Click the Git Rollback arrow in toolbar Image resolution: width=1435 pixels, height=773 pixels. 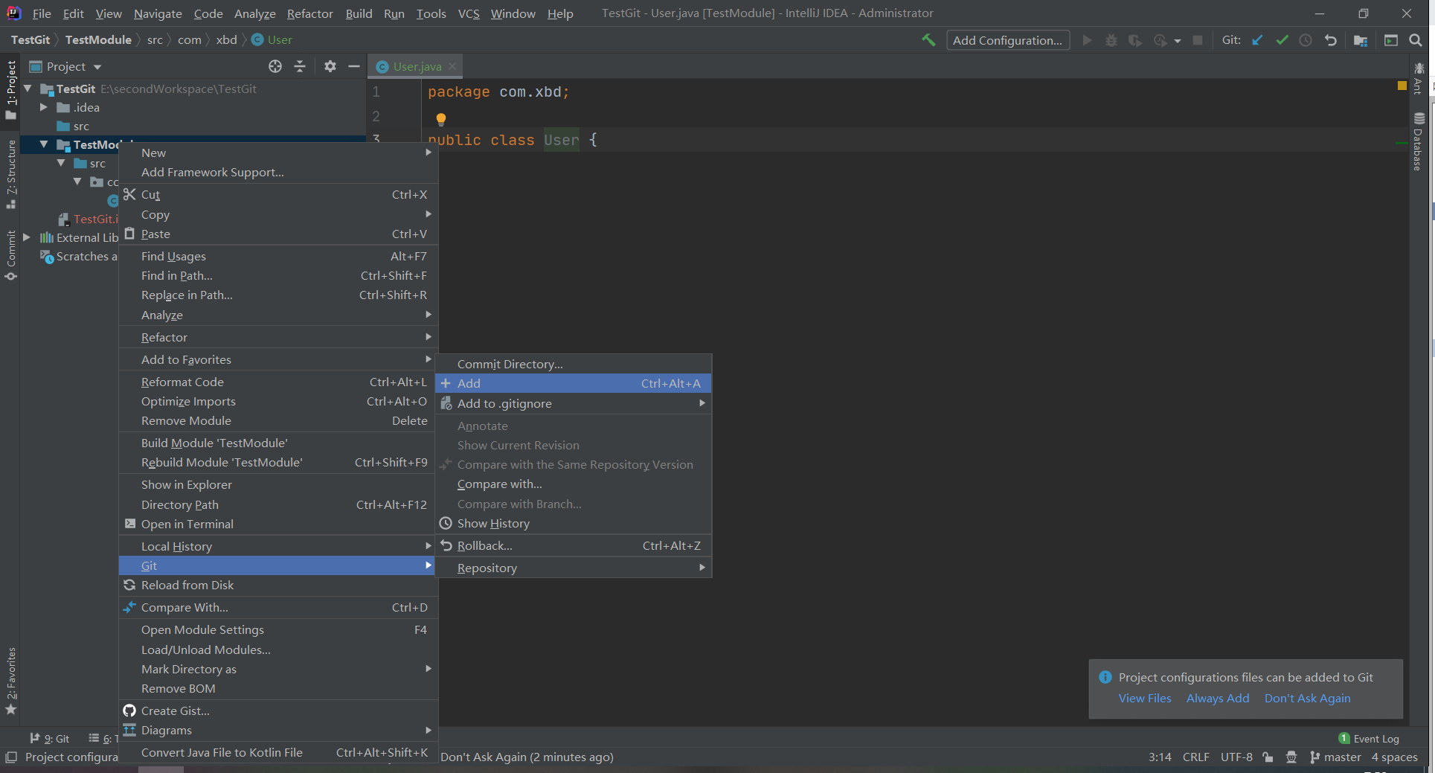click(1330, 40)
